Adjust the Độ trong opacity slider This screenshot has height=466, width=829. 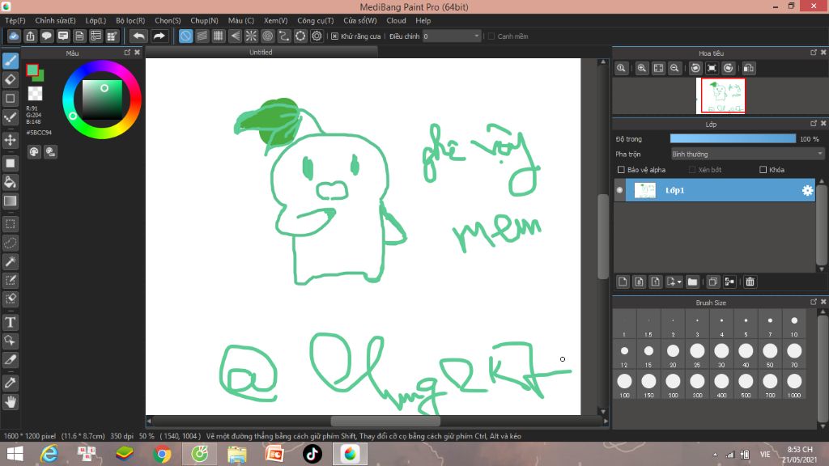coord(733,138)
